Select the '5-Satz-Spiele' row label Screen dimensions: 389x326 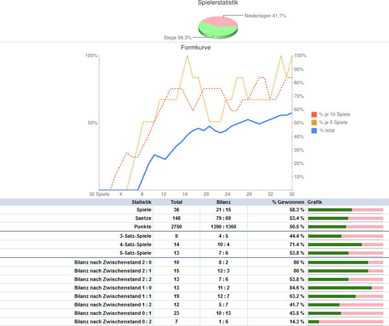coord(136,253)
